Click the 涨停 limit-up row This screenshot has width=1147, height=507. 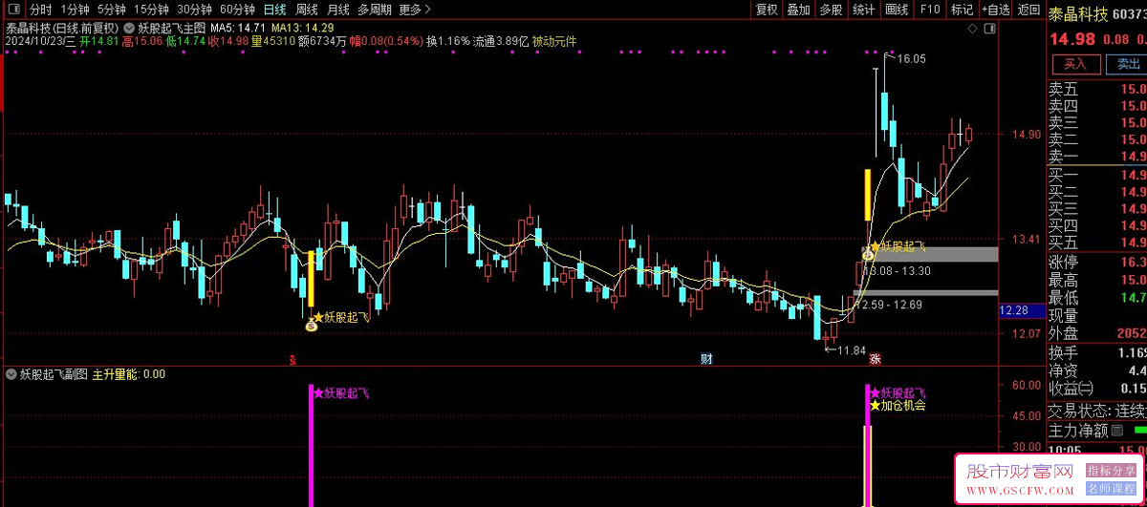click(x=1097, y=263)
